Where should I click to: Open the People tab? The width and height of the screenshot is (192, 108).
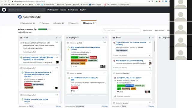[x=58, y=23]
